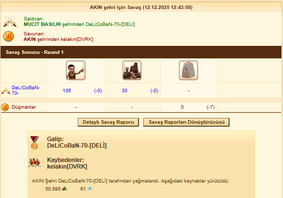Image resolution: width=283 pixels, height=198 pixels.
Task: Click the wine grapes resource icon
Action: (64, 189)
